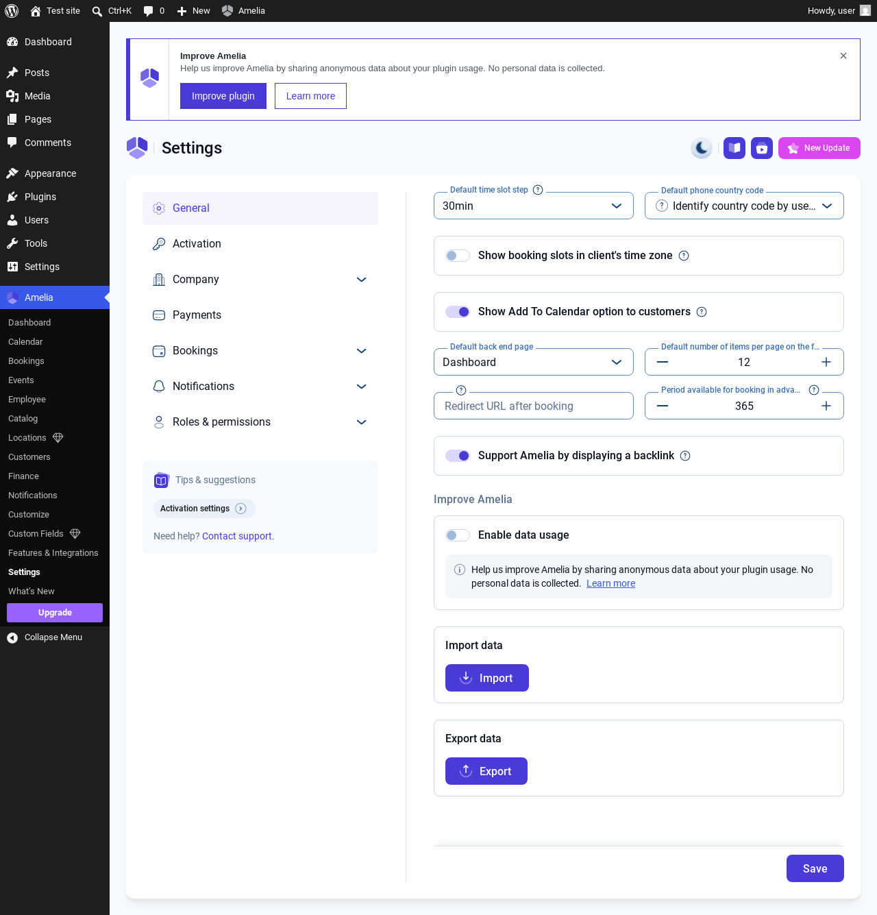Open Plugins in WordPress sidebar
The image size is (877, 915).
pyautogui.click(x=55, y=197)
